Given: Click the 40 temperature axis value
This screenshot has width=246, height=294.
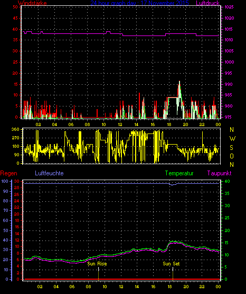Looking at the screenshot, I should pos(228,181).
